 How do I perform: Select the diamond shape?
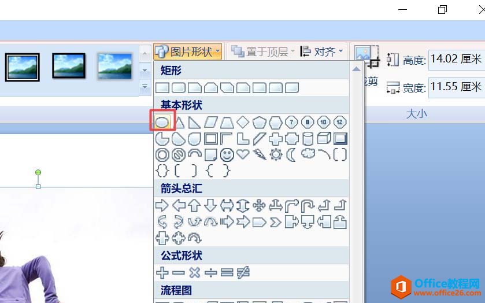243,122
